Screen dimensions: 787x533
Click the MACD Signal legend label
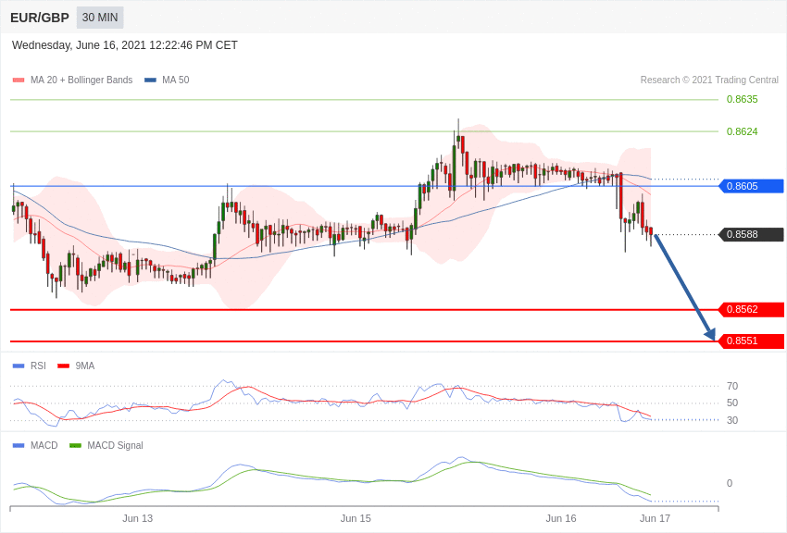pyautogui.click(x=115, y=445)
